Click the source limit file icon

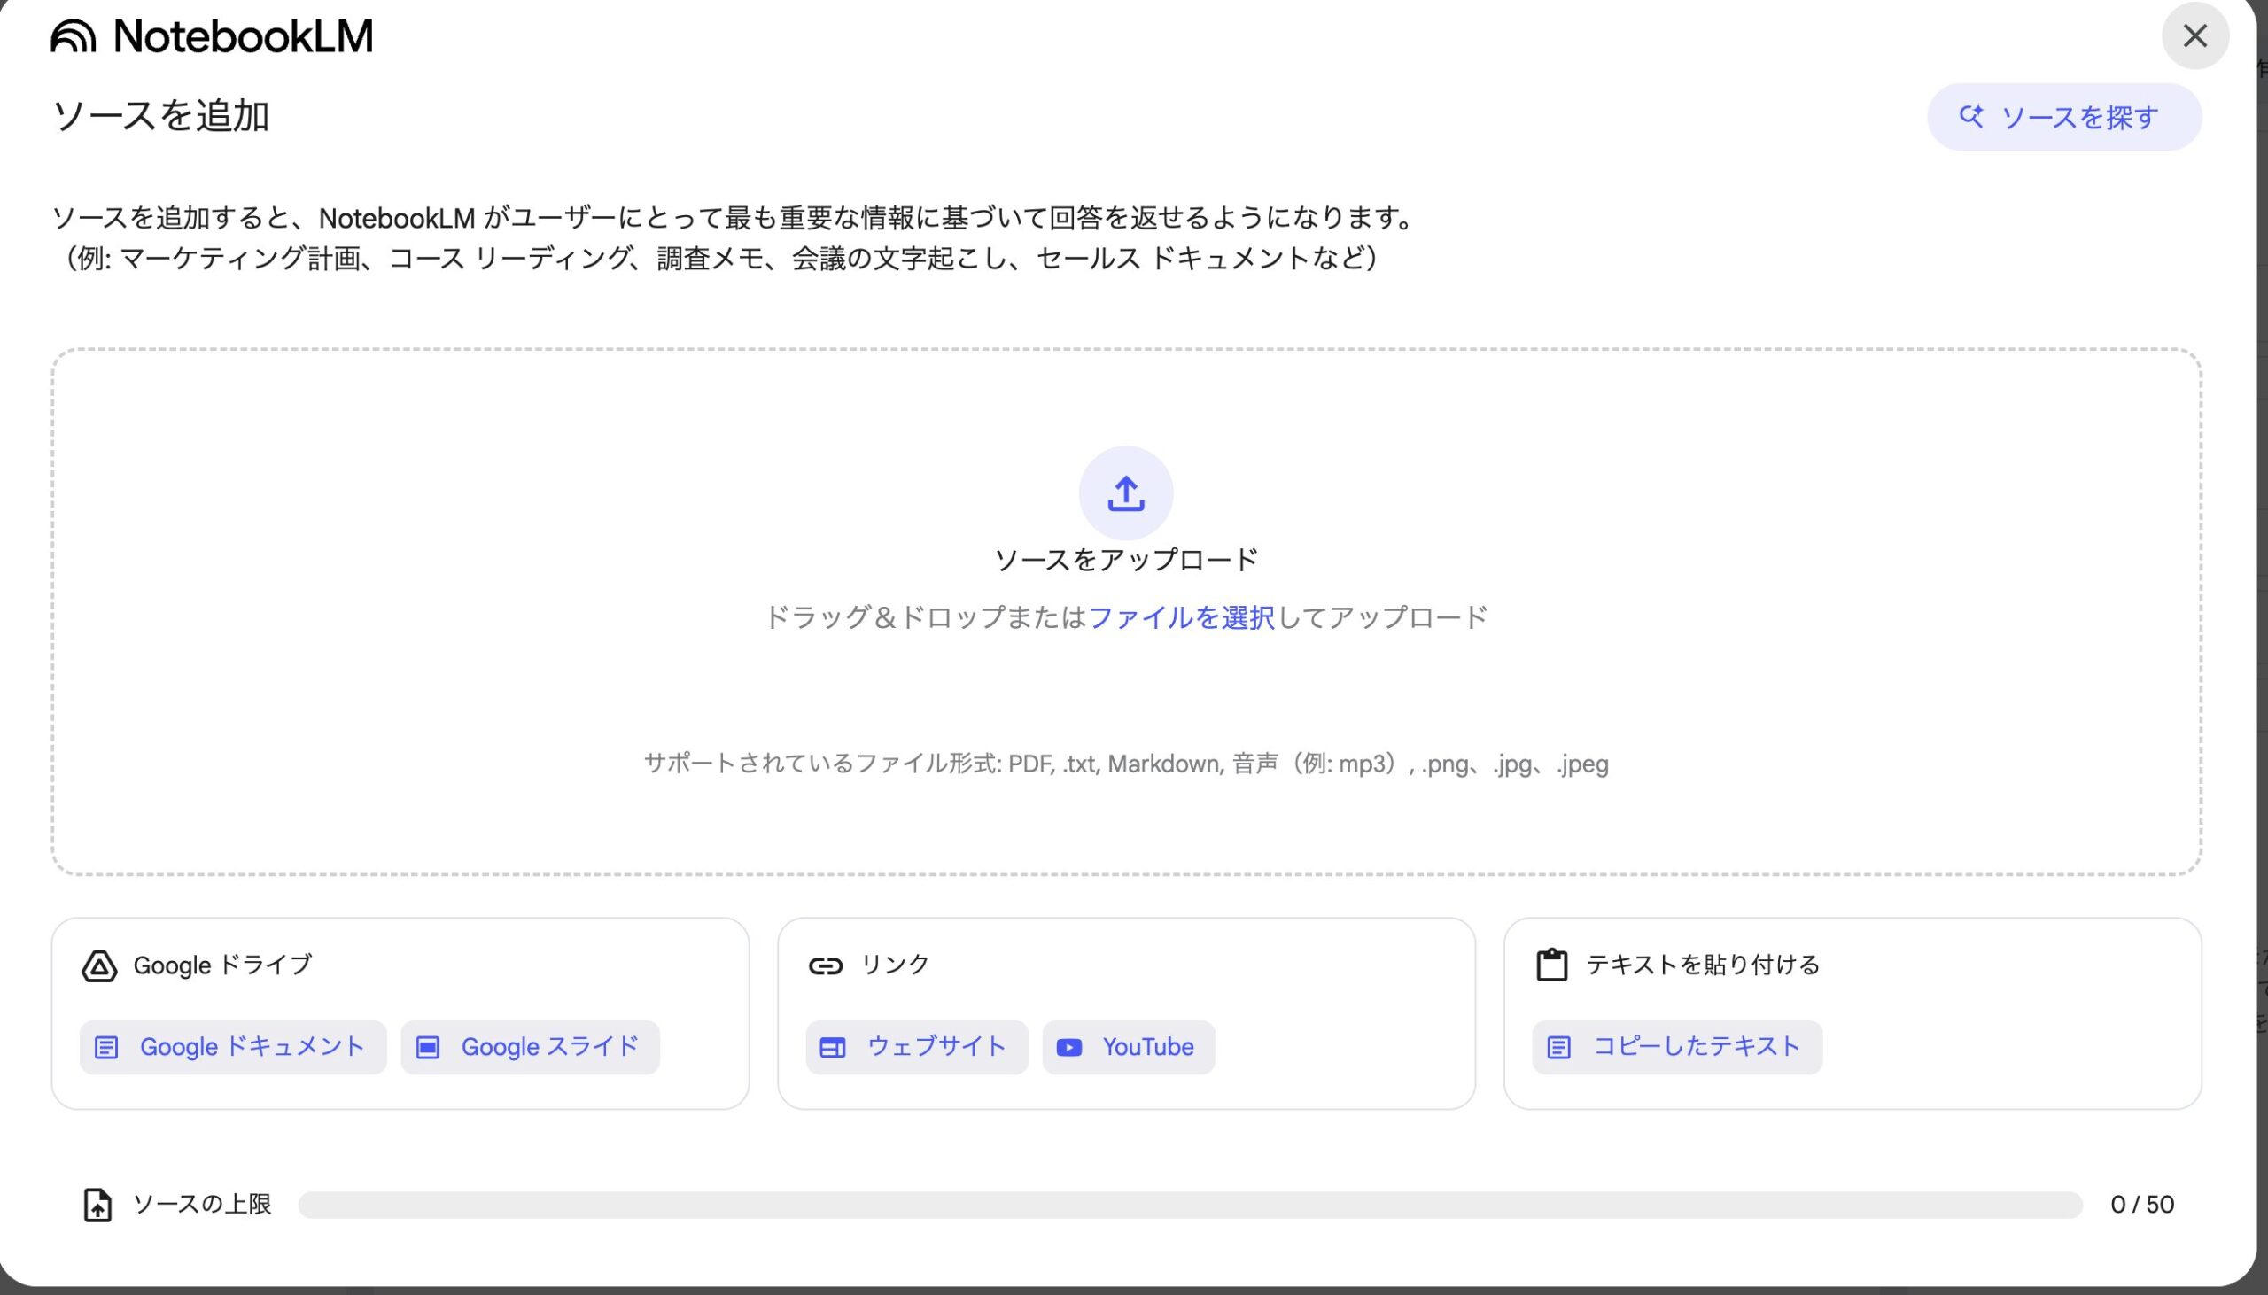point(97,1206)
